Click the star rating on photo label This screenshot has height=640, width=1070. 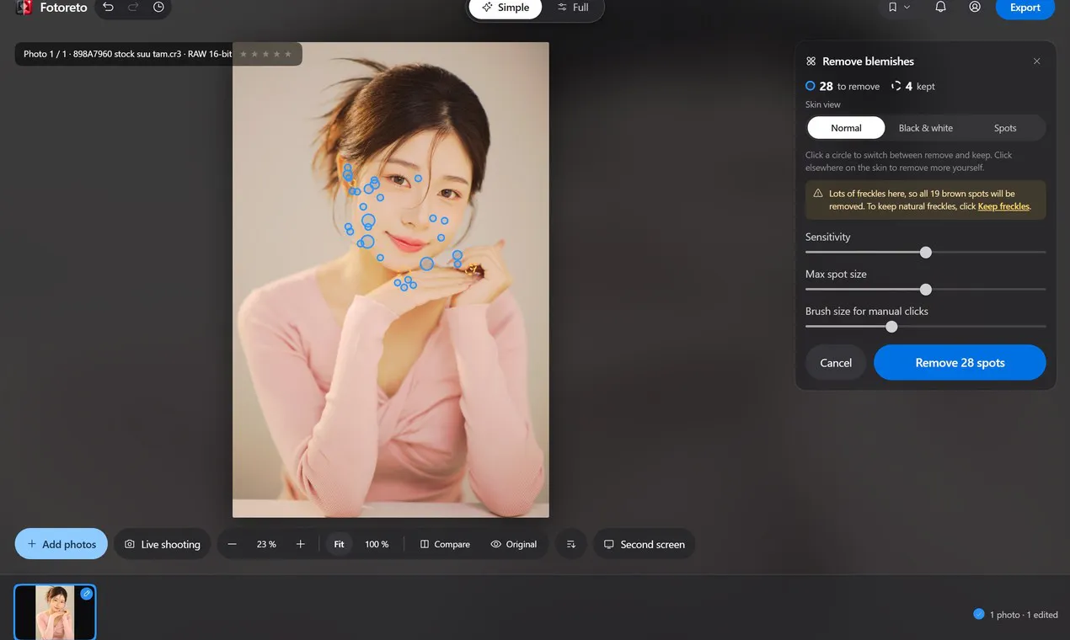[x=265, y=54]
